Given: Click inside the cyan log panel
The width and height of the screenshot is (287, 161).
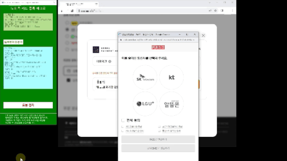Looking at the screenshot, I should (28, 68).
